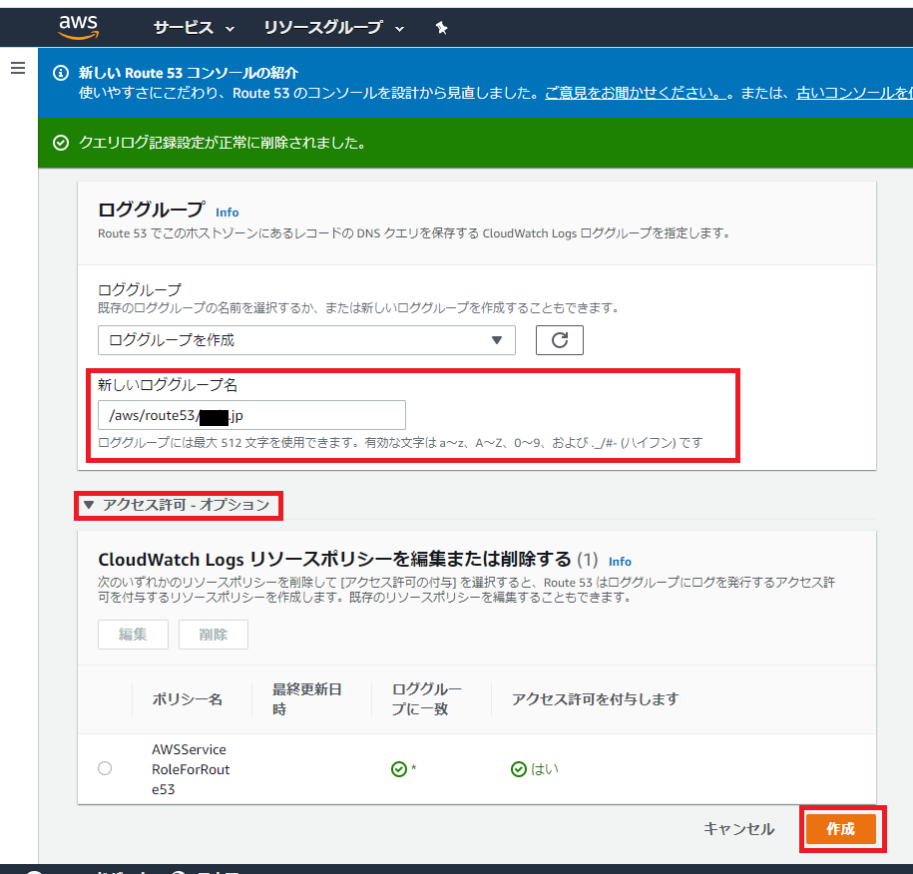Click the キャンセル link

(x=738, y=828)
